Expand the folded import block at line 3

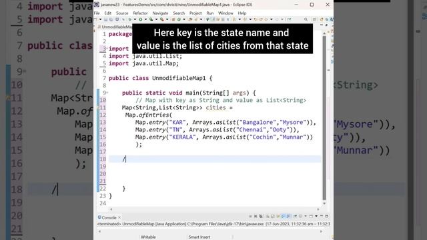pyautogui.click(x=107, y=49)
